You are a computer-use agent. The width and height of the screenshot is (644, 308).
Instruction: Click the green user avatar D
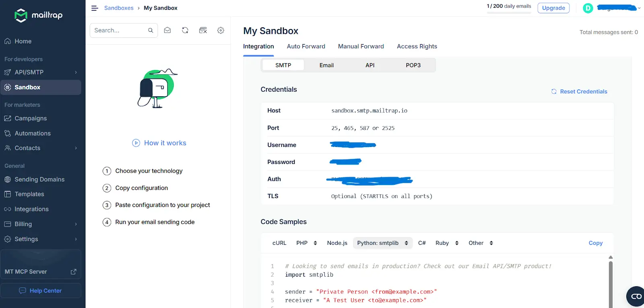(588, 8)
